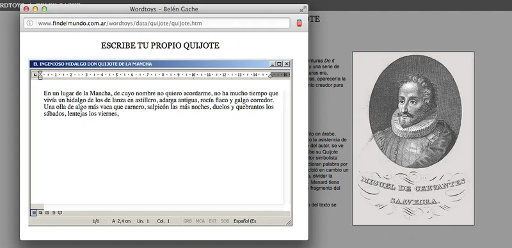Viewport: 512px width, 248px height.
Task: Click the site info icon in the address bar
Action: [29, 23]
